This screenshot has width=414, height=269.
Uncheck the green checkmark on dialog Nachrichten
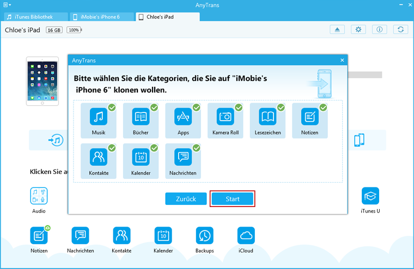tap(197, 148)
